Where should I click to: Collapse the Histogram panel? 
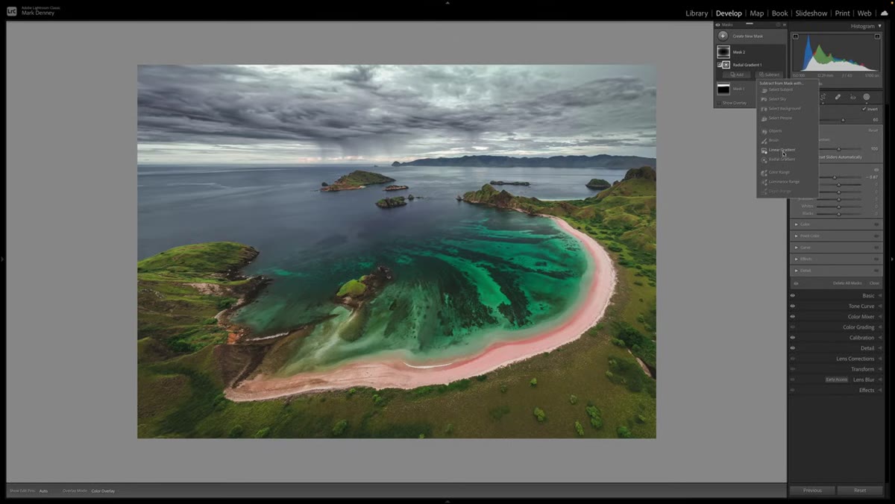tap(879, 26)
